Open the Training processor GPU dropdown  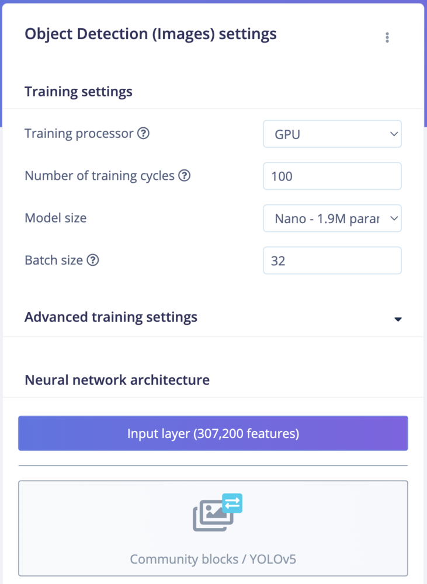point(332,134)
